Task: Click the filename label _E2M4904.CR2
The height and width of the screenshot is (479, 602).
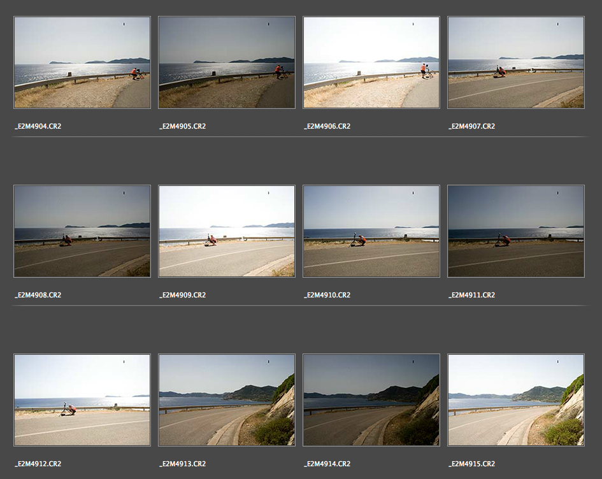Action: [38, 126]
